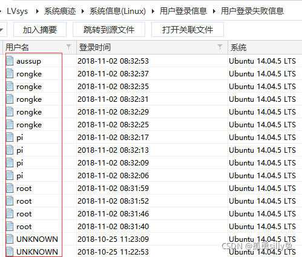Click Ubuntu 14.04.5 LTS in aussup row
Image resolution: width=302 pixels, height=257 pixels.
[262, 61]
